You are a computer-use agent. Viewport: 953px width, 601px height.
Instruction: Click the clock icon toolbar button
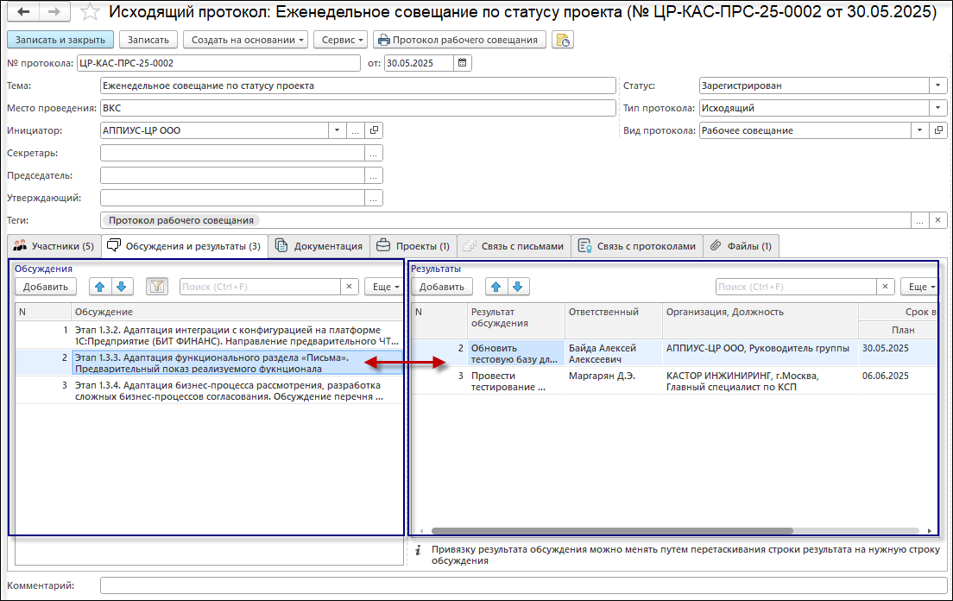[563, 40]
